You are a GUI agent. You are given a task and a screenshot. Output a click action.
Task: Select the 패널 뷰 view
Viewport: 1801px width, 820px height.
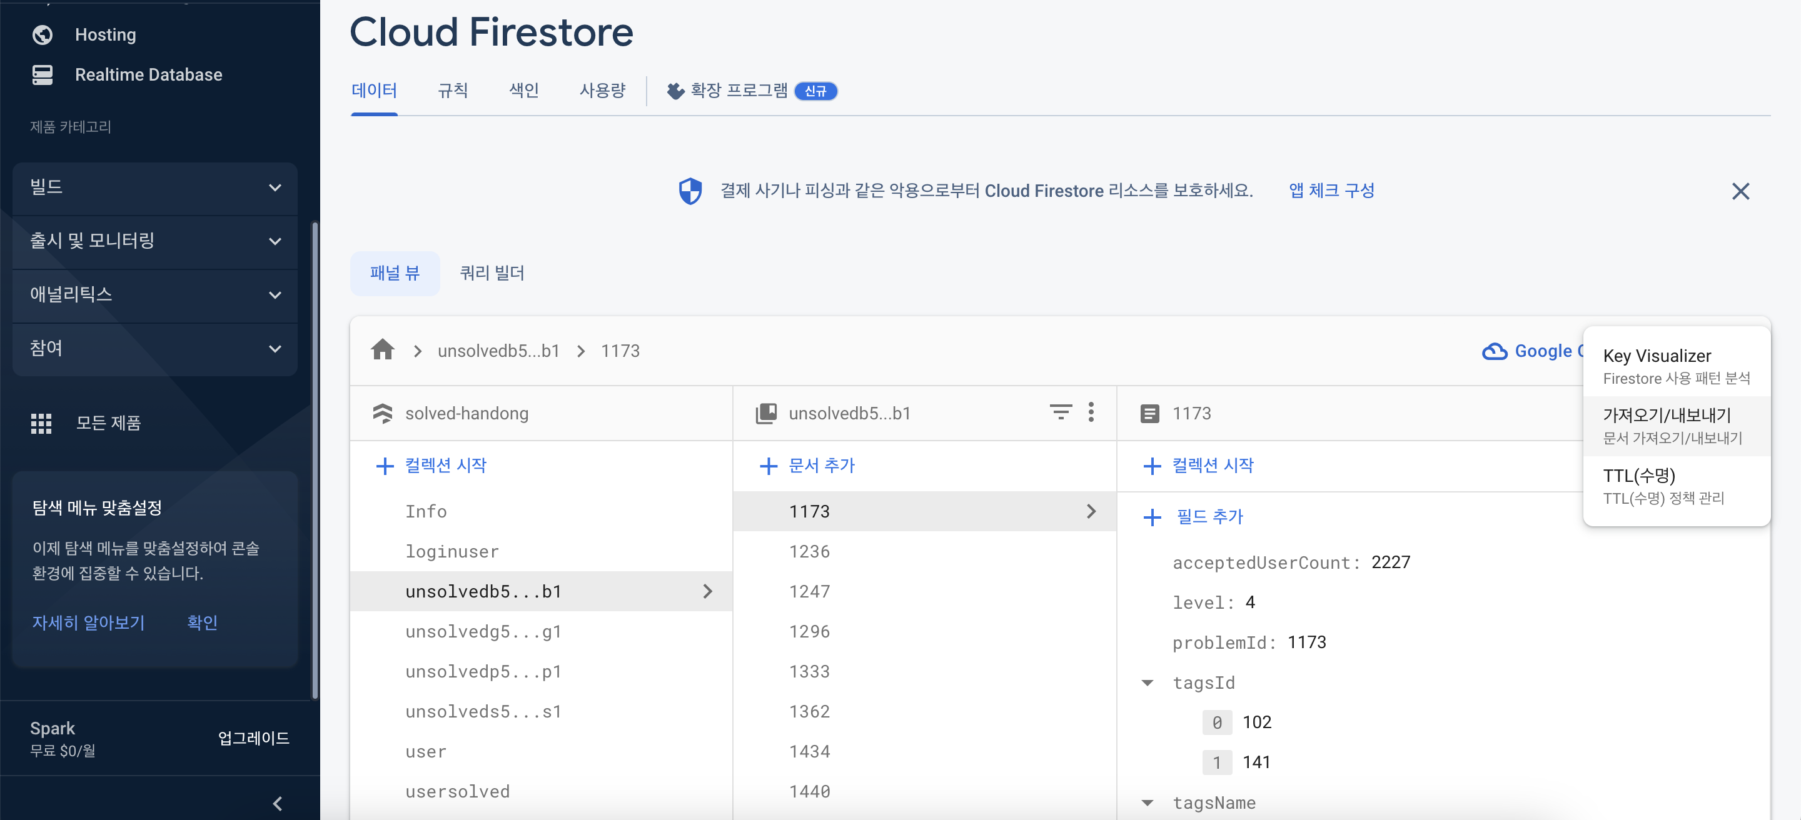tap(395, 273)
